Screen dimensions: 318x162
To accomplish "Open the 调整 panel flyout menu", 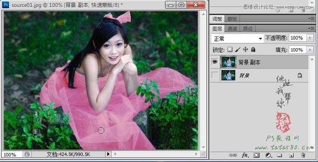I will [311, 18].
